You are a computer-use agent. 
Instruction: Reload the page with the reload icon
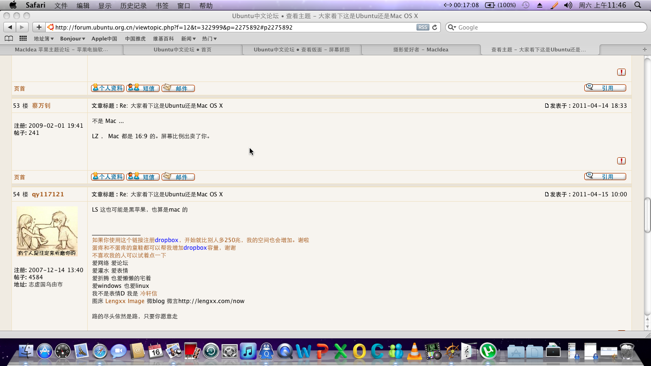point(435,27)
